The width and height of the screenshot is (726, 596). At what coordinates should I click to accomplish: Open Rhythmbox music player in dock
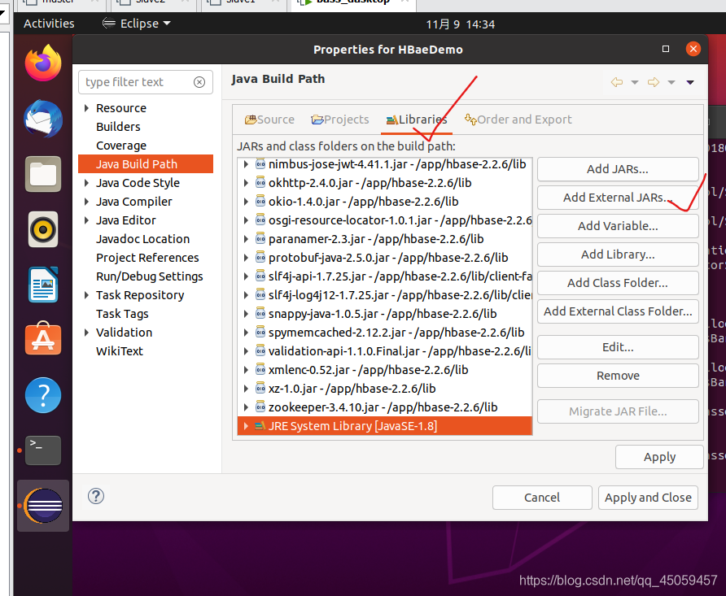(43, 229)
